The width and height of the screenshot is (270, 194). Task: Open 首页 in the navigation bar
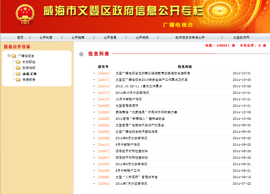20,38
